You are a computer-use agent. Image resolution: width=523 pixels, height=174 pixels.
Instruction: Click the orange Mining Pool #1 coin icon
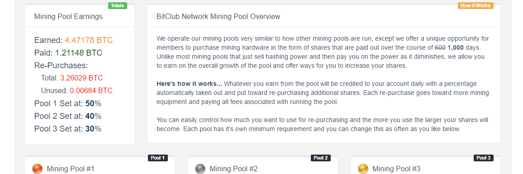(x=38, y=169)
